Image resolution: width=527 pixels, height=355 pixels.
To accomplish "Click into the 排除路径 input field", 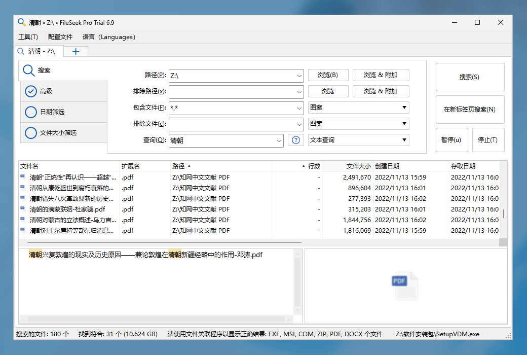I will tap(232, 92).
